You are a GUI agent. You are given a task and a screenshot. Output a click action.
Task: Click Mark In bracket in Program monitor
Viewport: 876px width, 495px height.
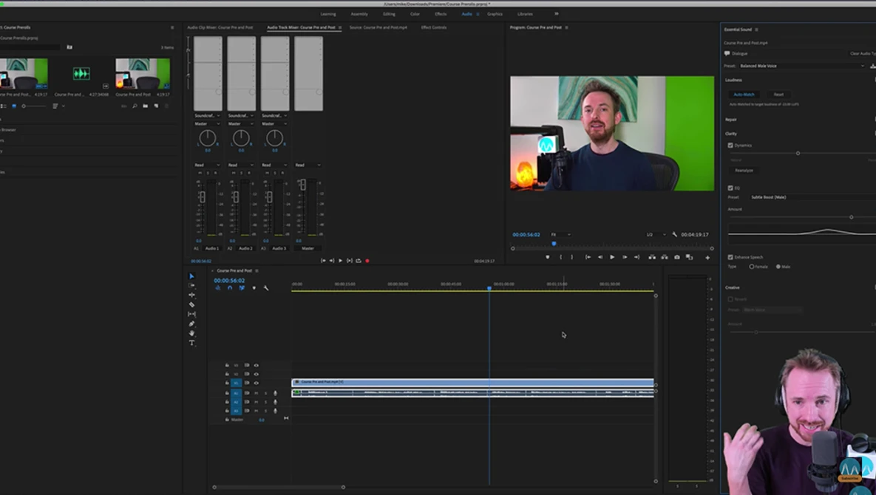click(x=560, y=257)
